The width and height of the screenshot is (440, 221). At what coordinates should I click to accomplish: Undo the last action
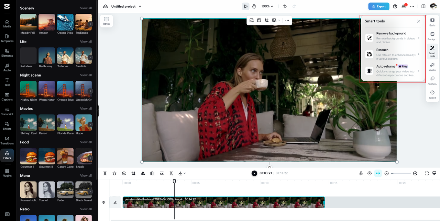(285, 6)
